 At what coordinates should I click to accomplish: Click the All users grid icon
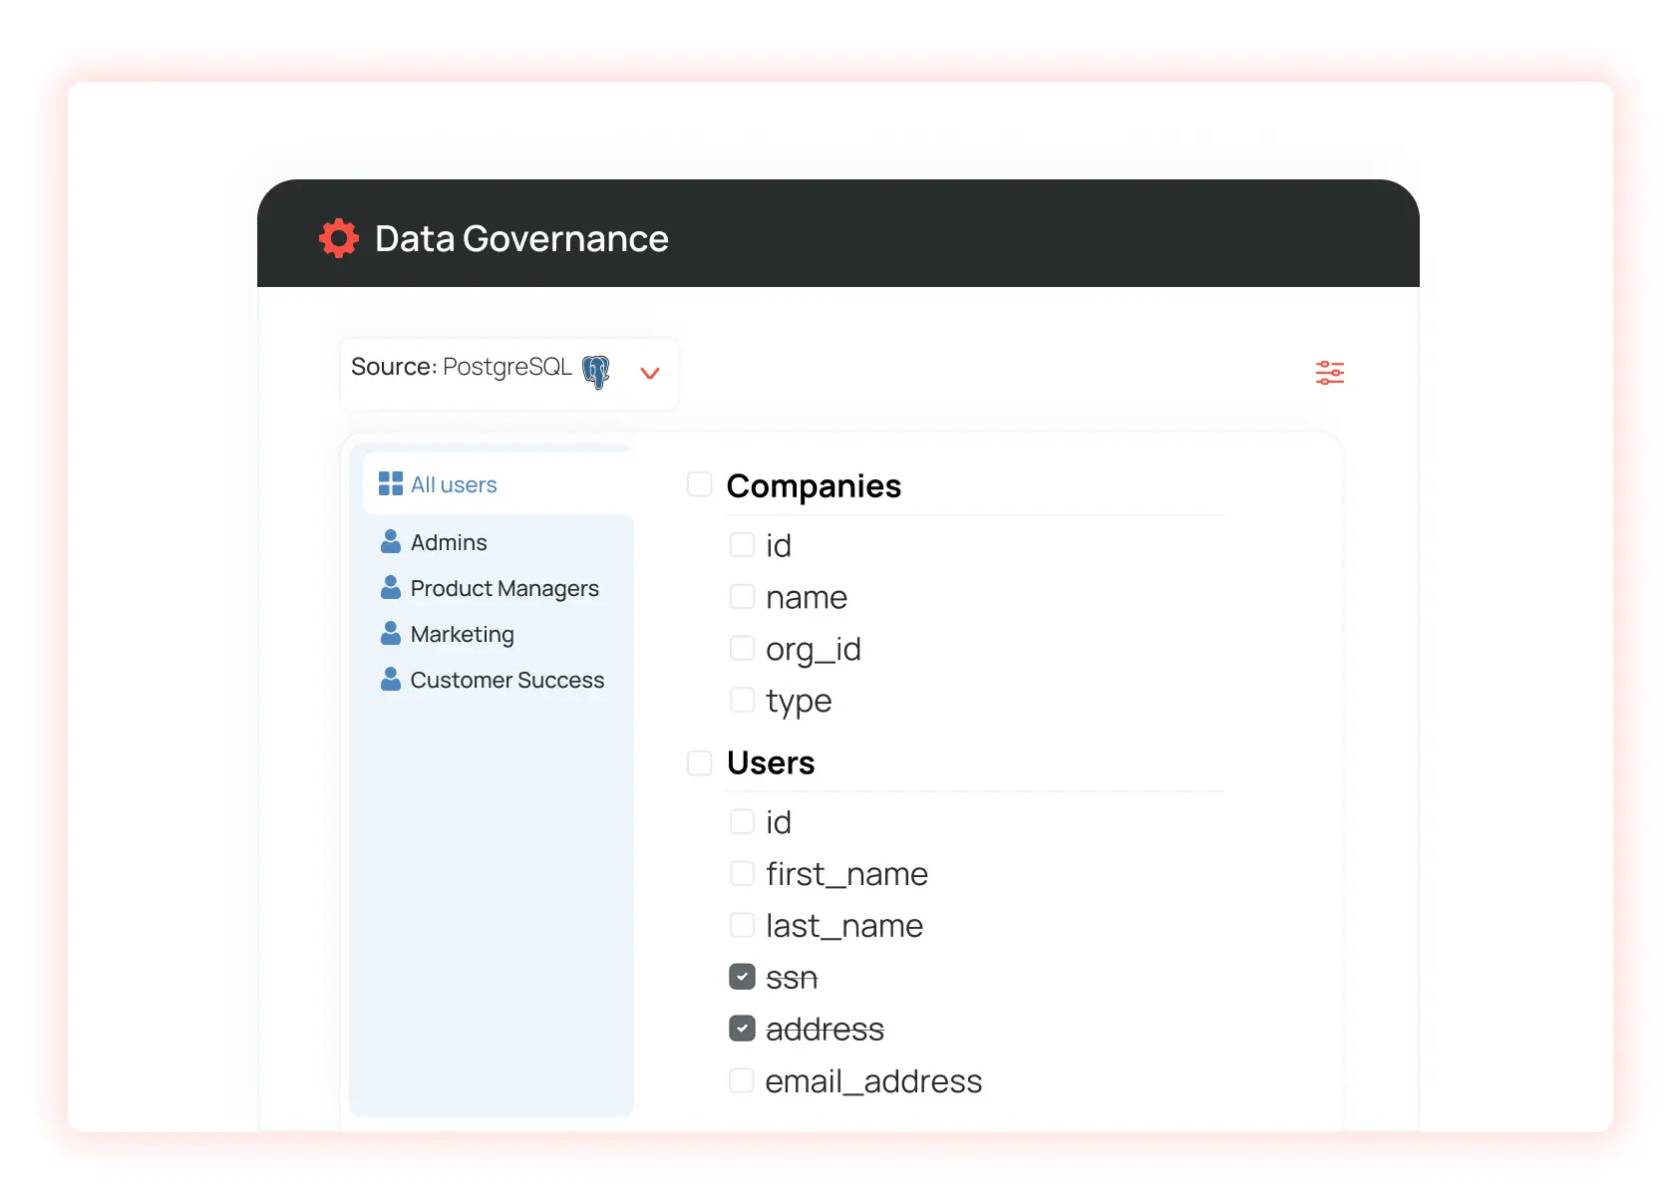point(391,484)
